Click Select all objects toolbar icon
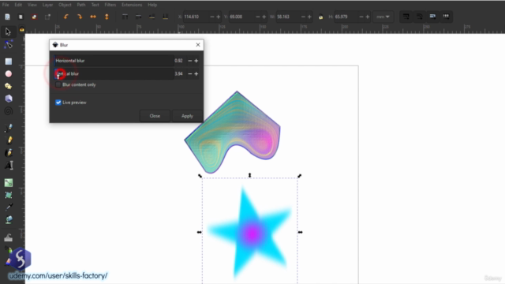Image resolution: width=505 pixels, height=284 pixels. tap(7, 17)
